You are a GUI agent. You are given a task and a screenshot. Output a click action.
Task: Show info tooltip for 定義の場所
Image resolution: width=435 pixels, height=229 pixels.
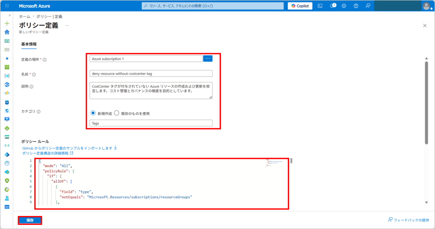coord(45,60)
